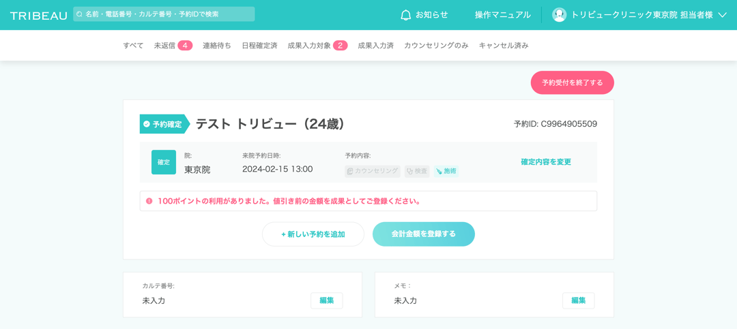Viewport: 737px width, 329px height.
Task: Click 確定内容を変更 link
Action: click(546, 162)
